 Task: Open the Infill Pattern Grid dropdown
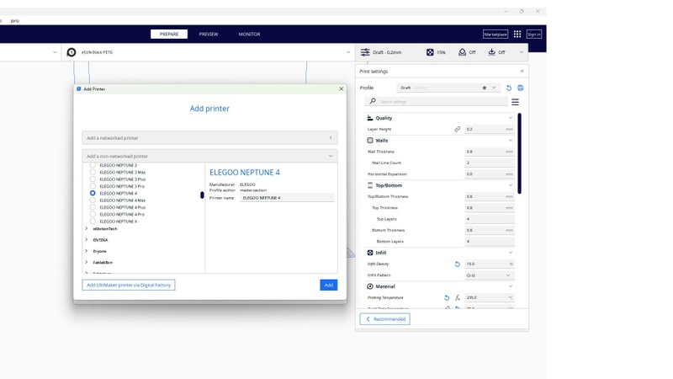pyautogui.click(x=490, y=275)
